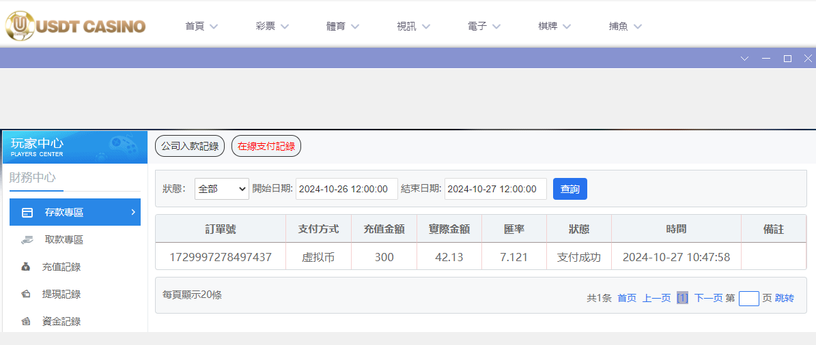Click the start date input field
The height and width of the screenshot is (345, 816).
click(x=346, y=189)
